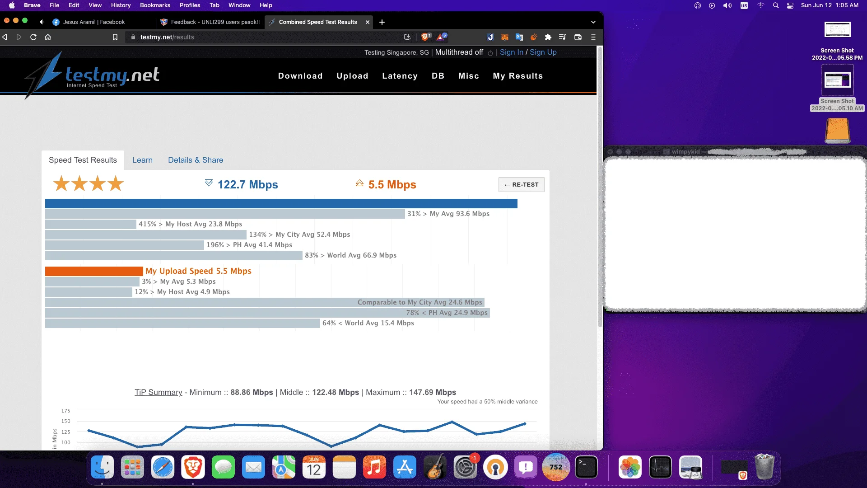Open Finder from the Dock
867x488 pixels.
pos(102,467)
